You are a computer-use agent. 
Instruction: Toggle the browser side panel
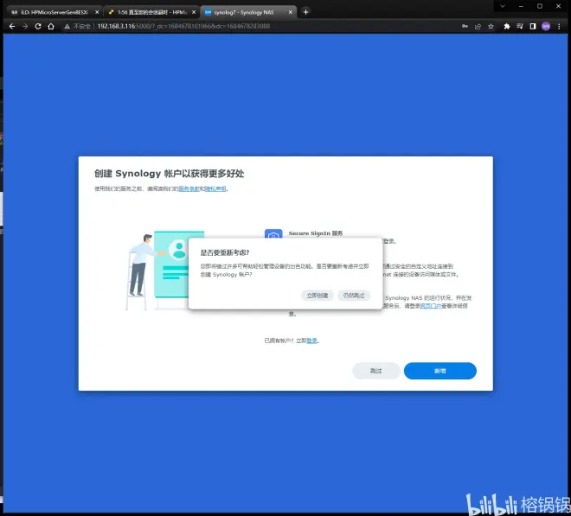coord(533,26)
